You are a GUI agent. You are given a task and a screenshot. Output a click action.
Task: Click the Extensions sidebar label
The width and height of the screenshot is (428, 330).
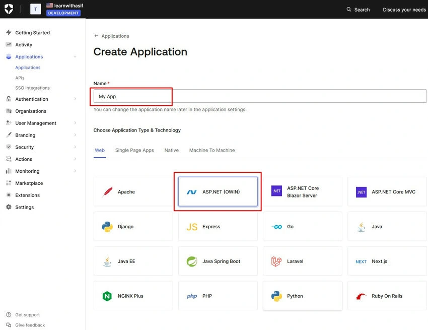point(27,195)
